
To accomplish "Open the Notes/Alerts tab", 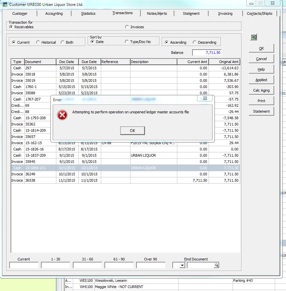I will tap(157, 13).
